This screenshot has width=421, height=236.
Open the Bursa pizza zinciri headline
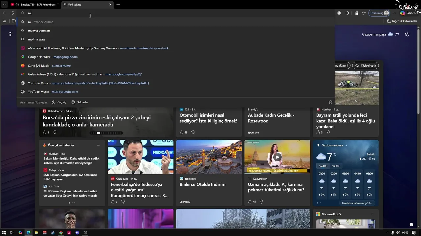pyautogui.click(x=97, y=121)
